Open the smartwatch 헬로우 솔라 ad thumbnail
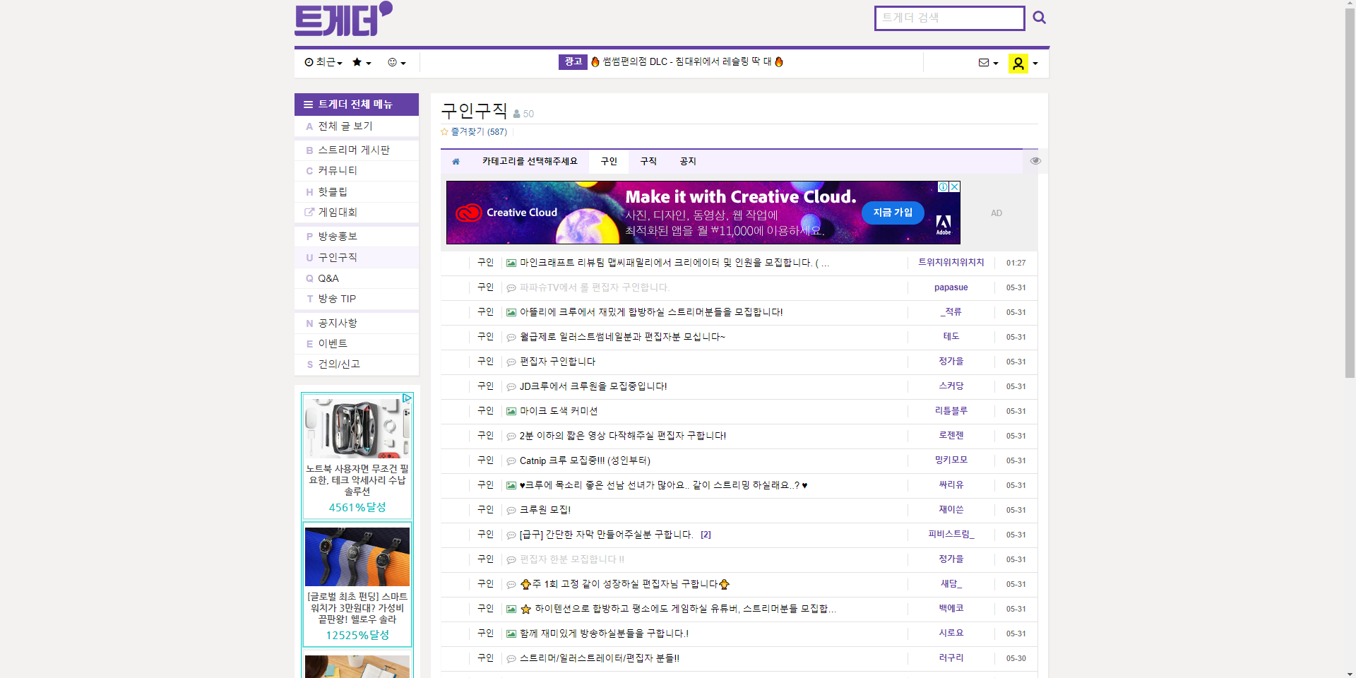 [x=357, y=557]
